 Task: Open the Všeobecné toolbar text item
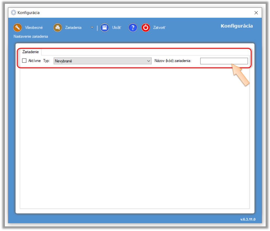point(33,28)
